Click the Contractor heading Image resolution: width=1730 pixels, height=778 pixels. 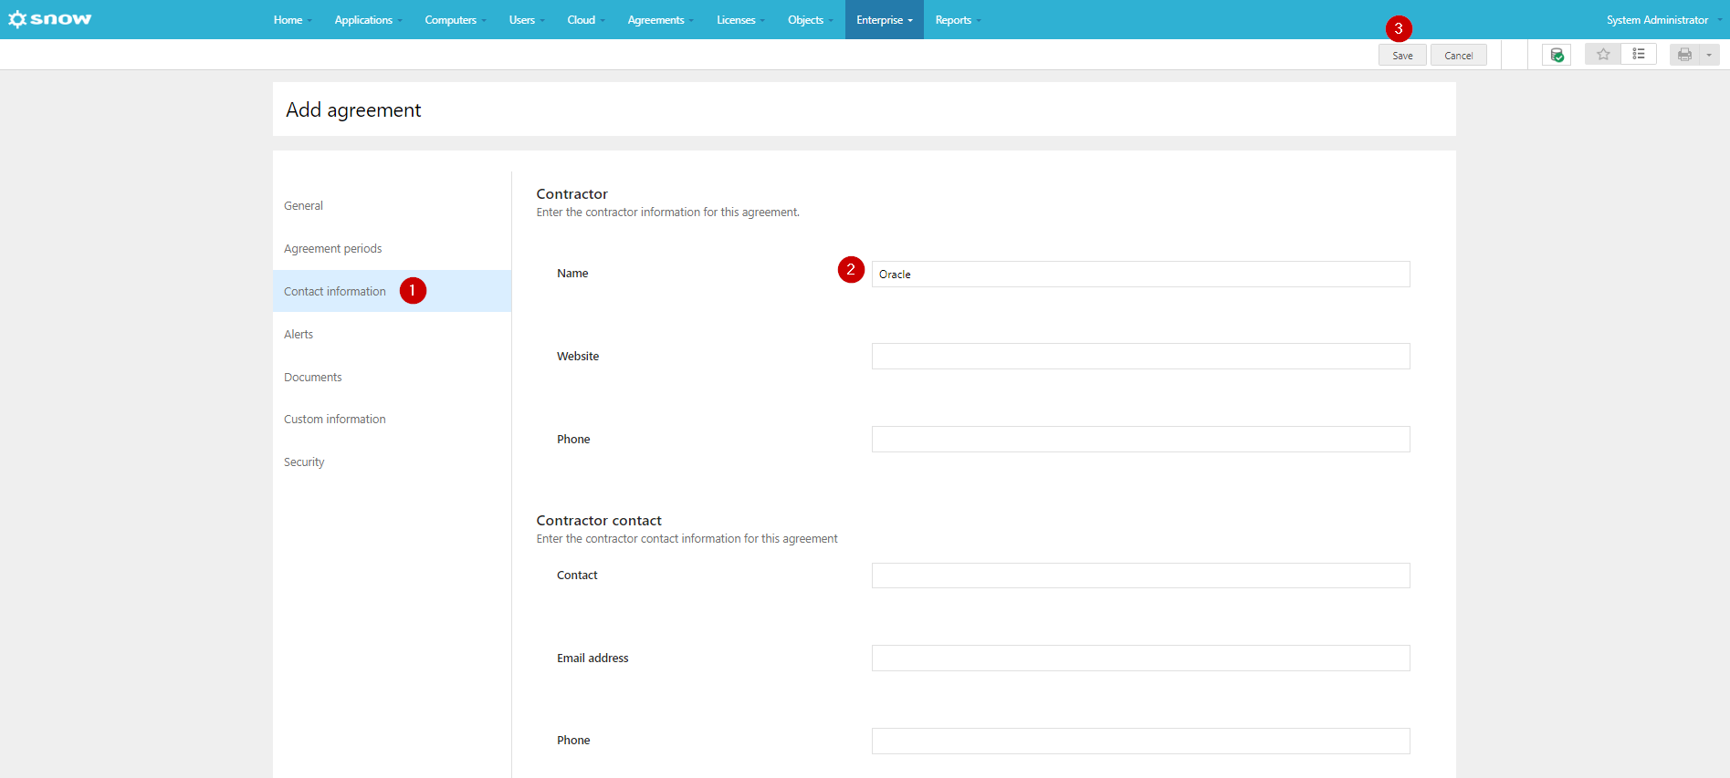point(572,194)
